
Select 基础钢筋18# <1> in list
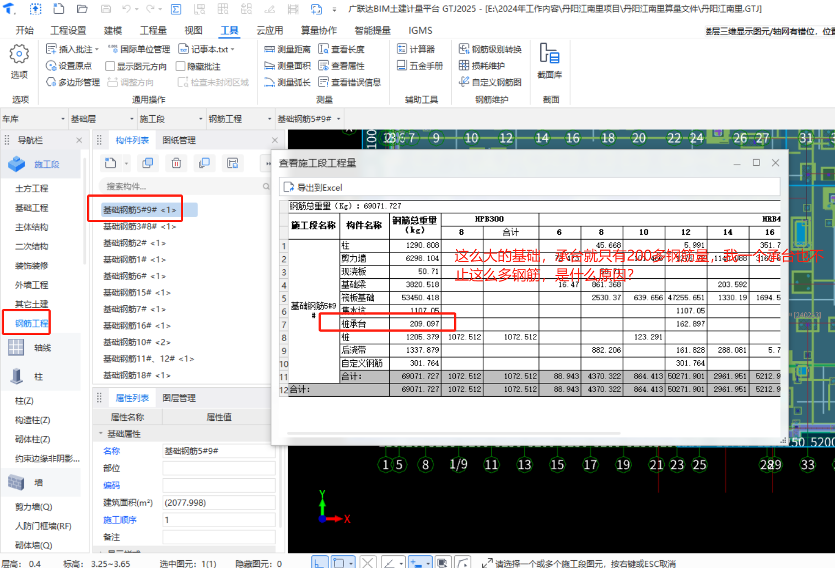click(x=137, y=375)
